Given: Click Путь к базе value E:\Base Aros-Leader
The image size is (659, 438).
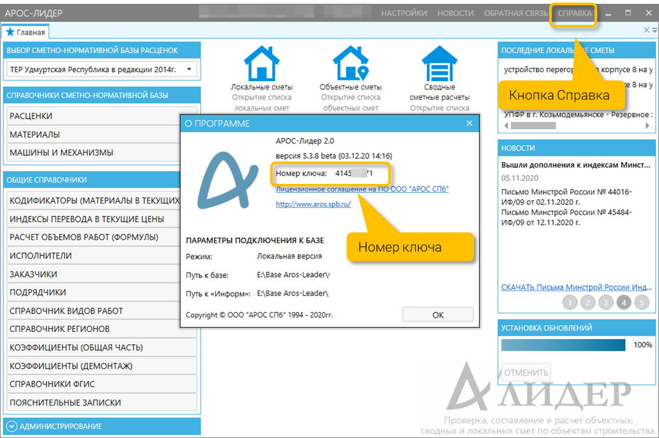Looking at the screenshot, I should pyautogui.click(x=293, y=275).
